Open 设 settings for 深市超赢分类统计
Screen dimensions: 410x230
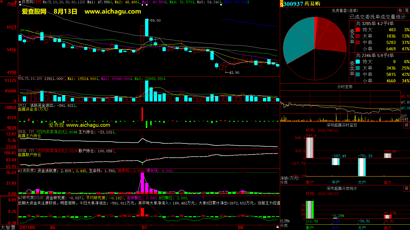click(406, 188)
